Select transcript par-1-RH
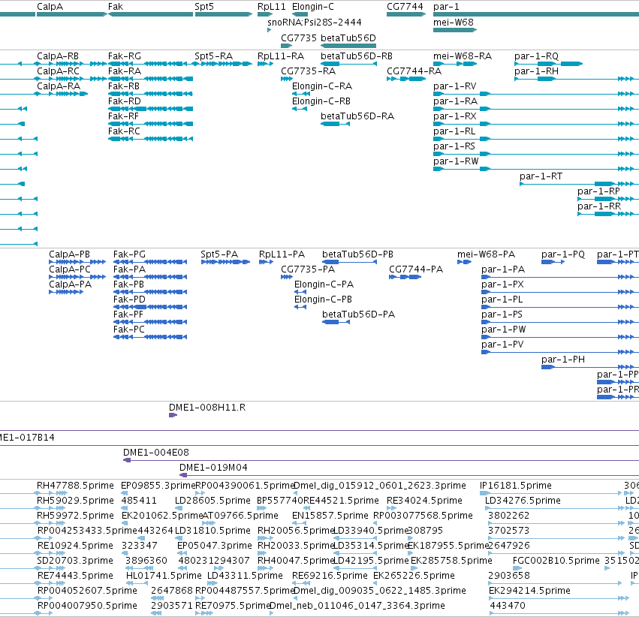The image size is (639, 617). [x=577, y=79]
